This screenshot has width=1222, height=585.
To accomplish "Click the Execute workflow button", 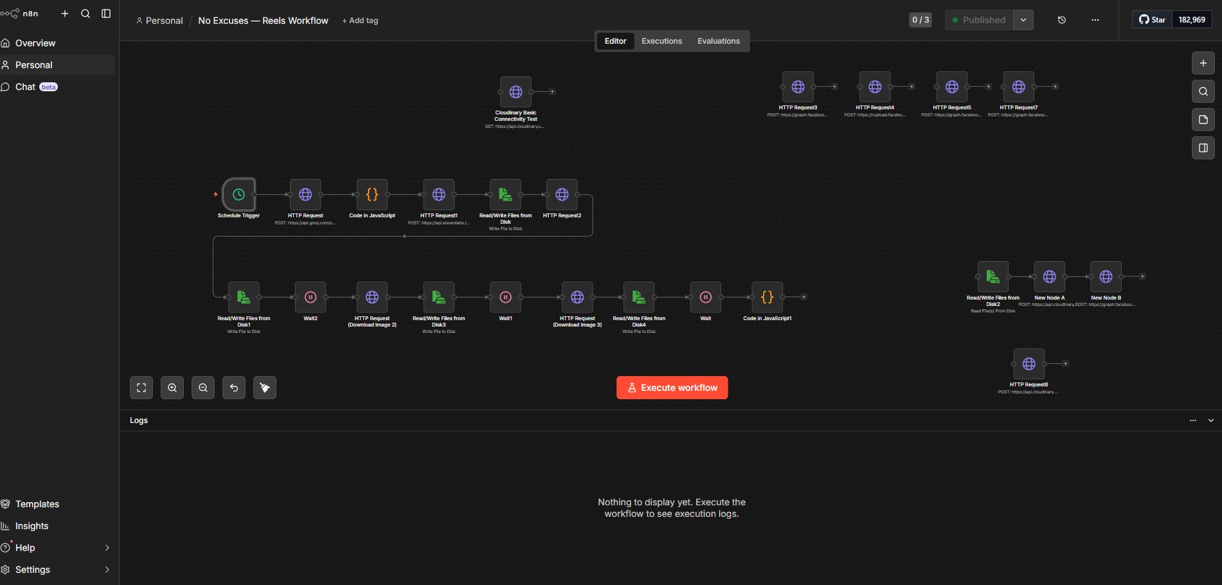I will tap(672, 387).
